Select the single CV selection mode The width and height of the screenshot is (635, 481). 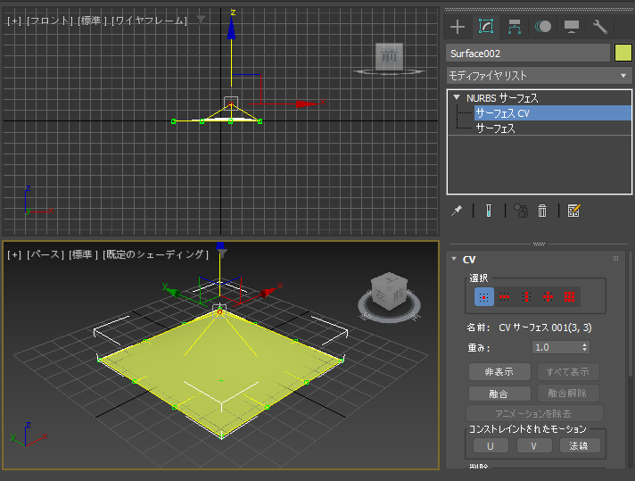(484, 296)
